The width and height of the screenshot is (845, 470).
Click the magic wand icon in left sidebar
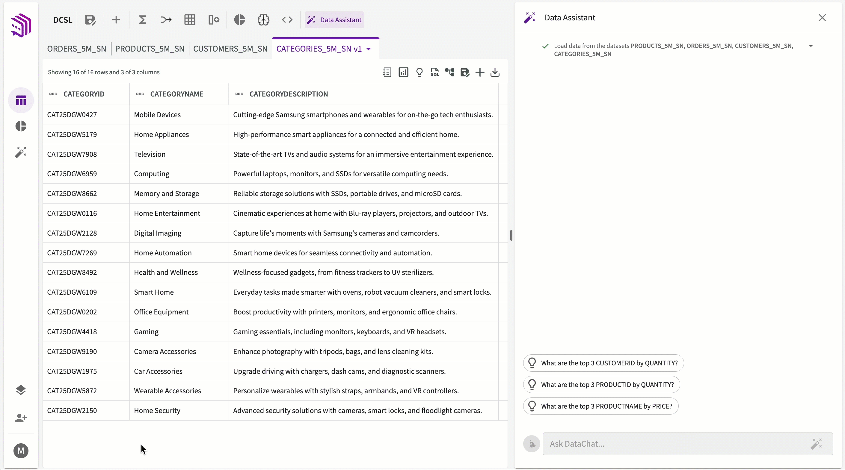pos(21,152)
